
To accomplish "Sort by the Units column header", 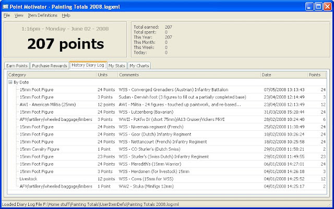I will click(107, 75).
